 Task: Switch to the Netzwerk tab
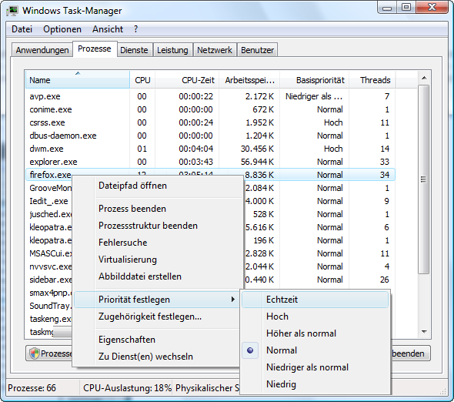tap(215, 50)
